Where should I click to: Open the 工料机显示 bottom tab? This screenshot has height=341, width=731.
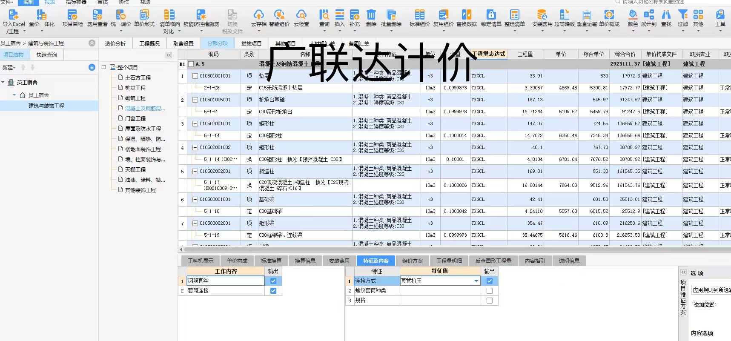coord(201,261)
